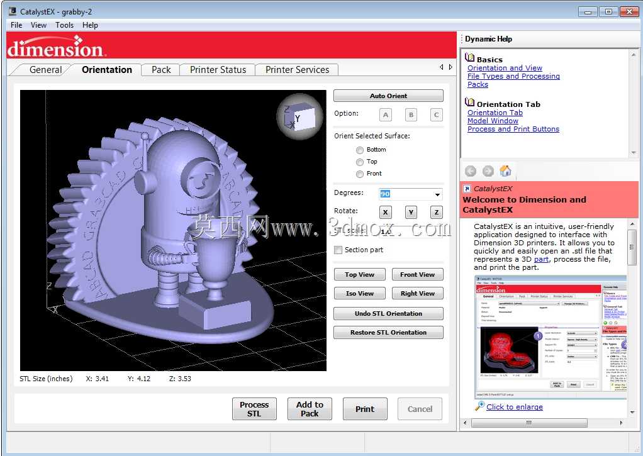Select the Front surface radio button
The width and height of the screenshot is (643, 456).
click(x=360, y=174)
